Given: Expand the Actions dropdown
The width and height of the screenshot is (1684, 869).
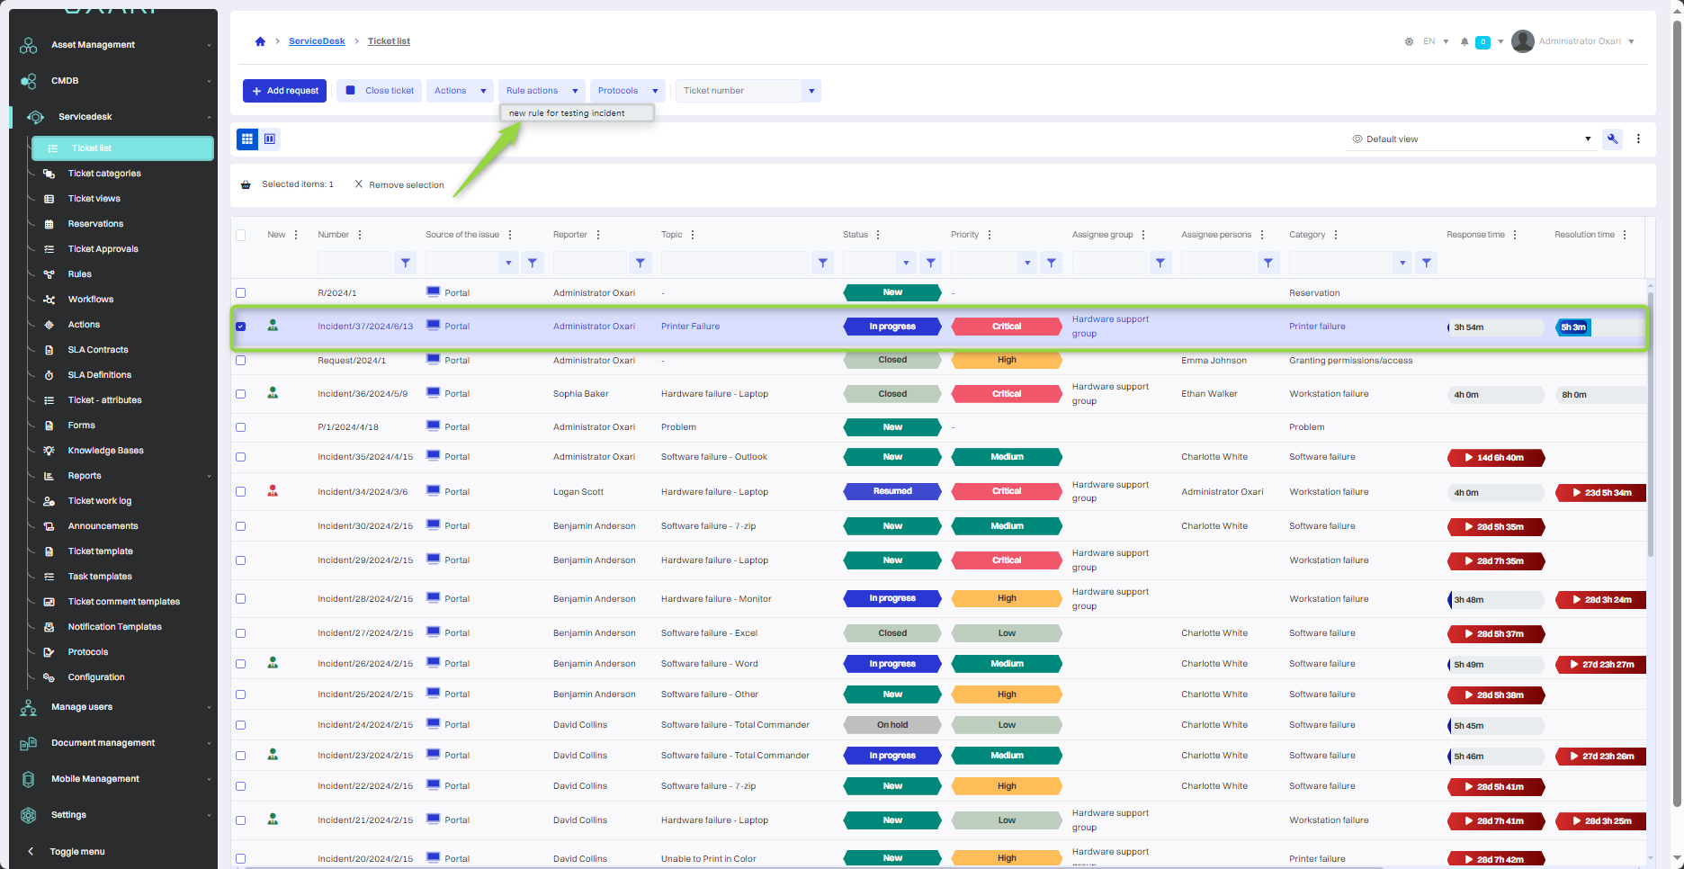Looking at the screenshot, I should (459, 91).
